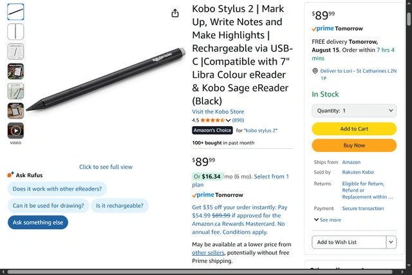
Task: Expand See more purchase details
Action: click(328, 220)
